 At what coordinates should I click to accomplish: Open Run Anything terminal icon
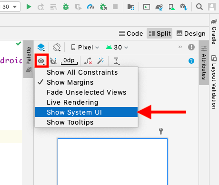[147, 7]
